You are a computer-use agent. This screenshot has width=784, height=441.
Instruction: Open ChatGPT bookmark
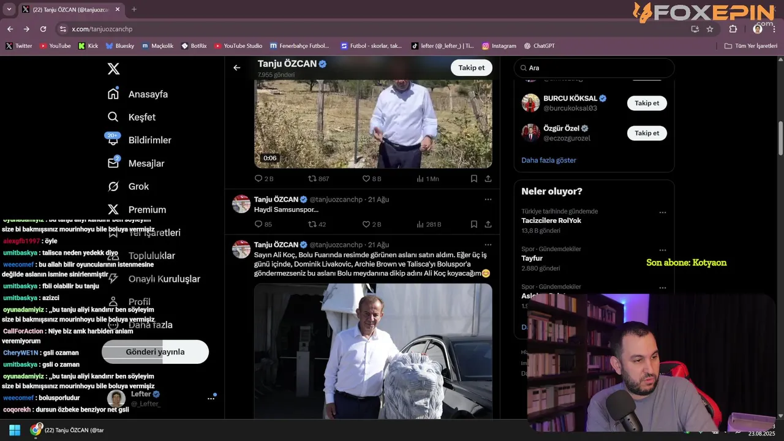pyautogui.click(x=540, y=46)
